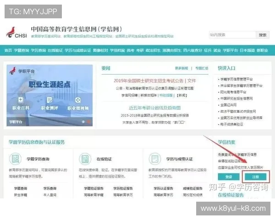Open 政法干警改革试点招生网 in 快速入口
This screenshot has height=220, width=275.
(x=238, y=111)
